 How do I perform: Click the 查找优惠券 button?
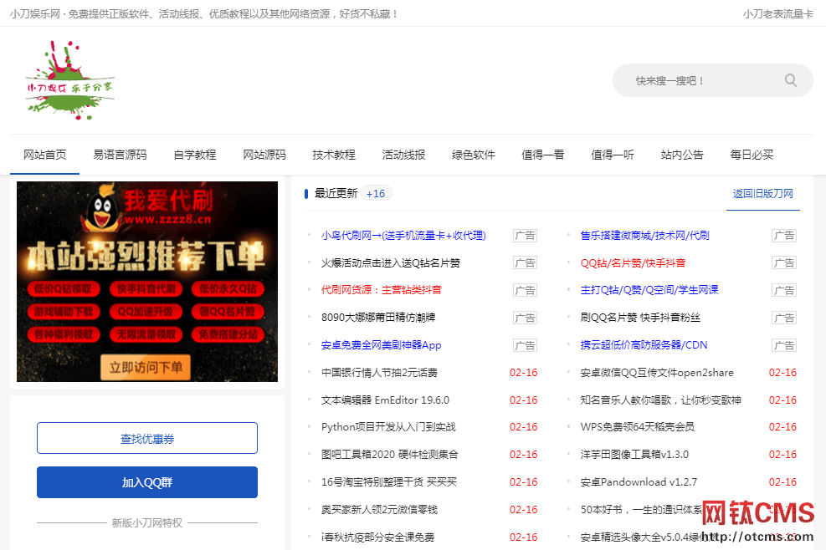[x=146, y=437]
